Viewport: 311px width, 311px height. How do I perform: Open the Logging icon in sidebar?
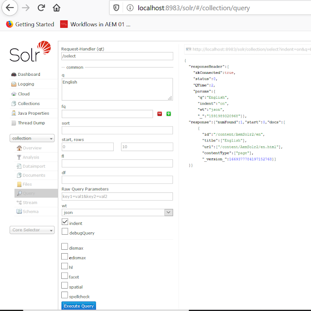click(14, 84)
